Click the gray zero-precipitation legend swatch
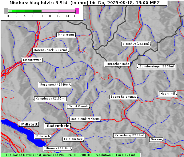 click(x=6, y=11)
